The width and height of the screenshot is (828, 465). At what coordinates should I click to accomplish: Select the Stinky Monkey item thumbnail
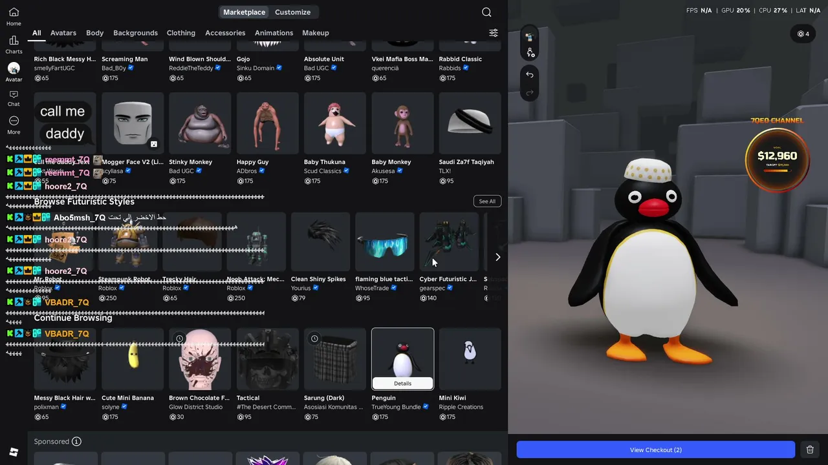tap(200, 123)
